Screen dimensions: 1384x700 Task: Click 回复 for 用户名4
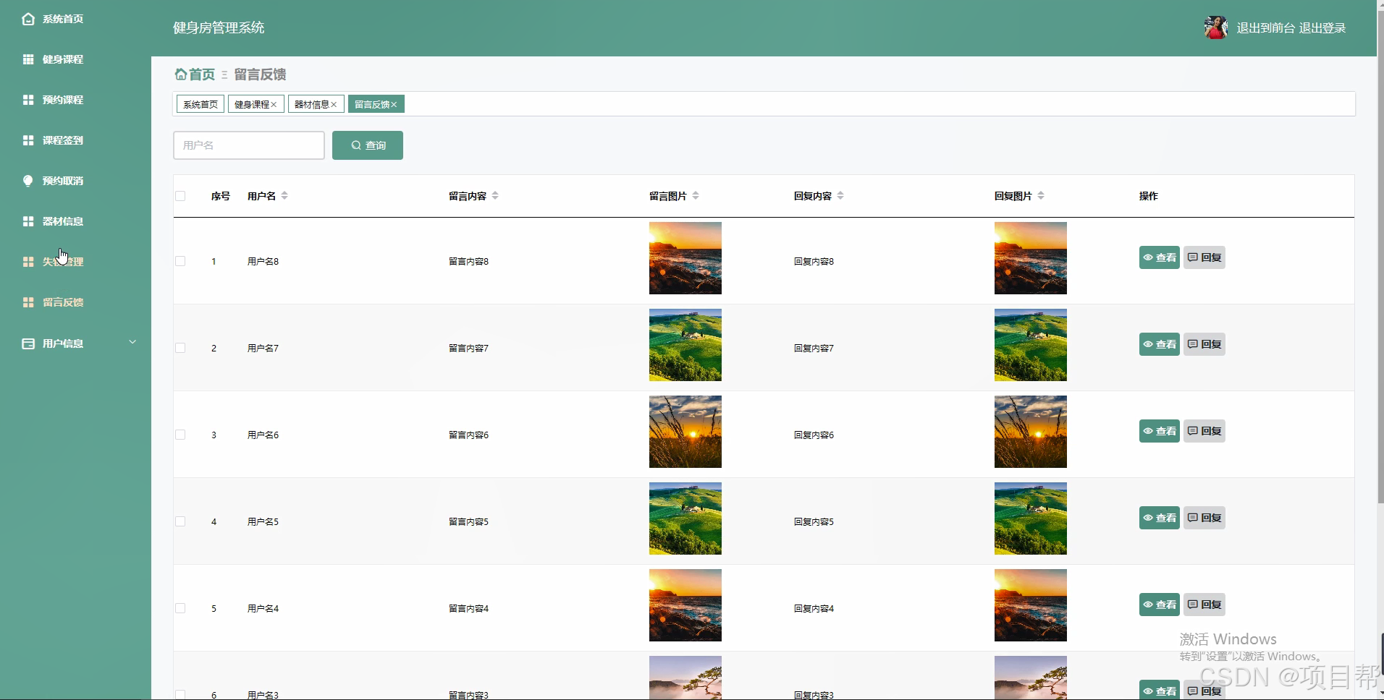pyautogui.click(x=1204, y=605)
